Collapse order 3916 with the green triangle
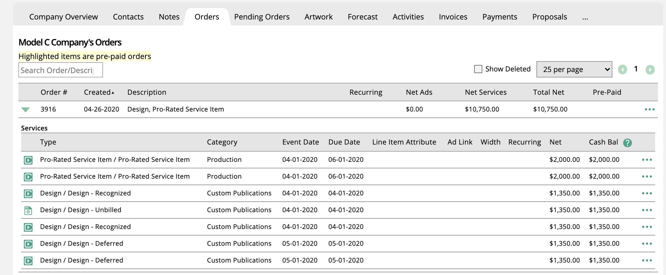The image size is (666, 275). click(x=25, y=110)
